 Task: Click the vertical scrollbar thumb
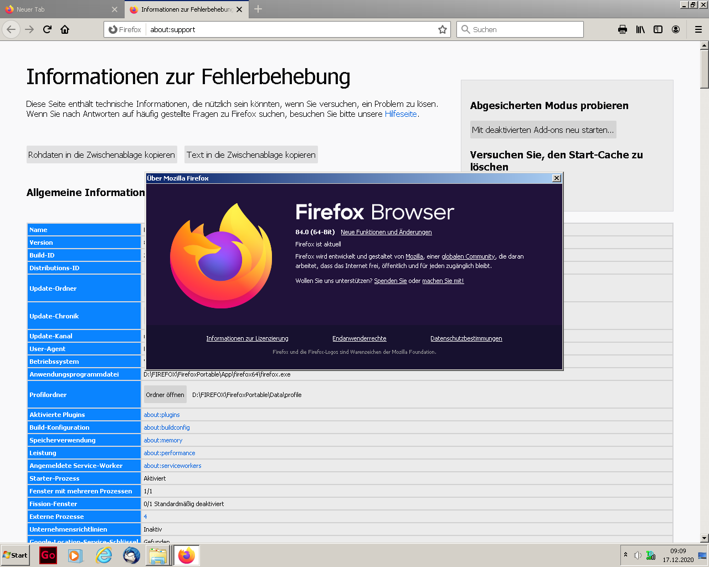click(x=704, y=69)
